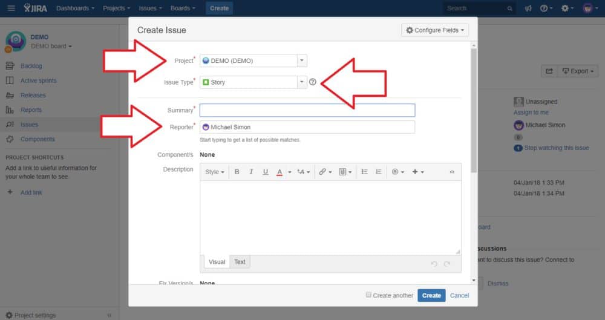Click the share icon beside Export
The width and height of the screenshot is (605, 320).
pos(549,71)
